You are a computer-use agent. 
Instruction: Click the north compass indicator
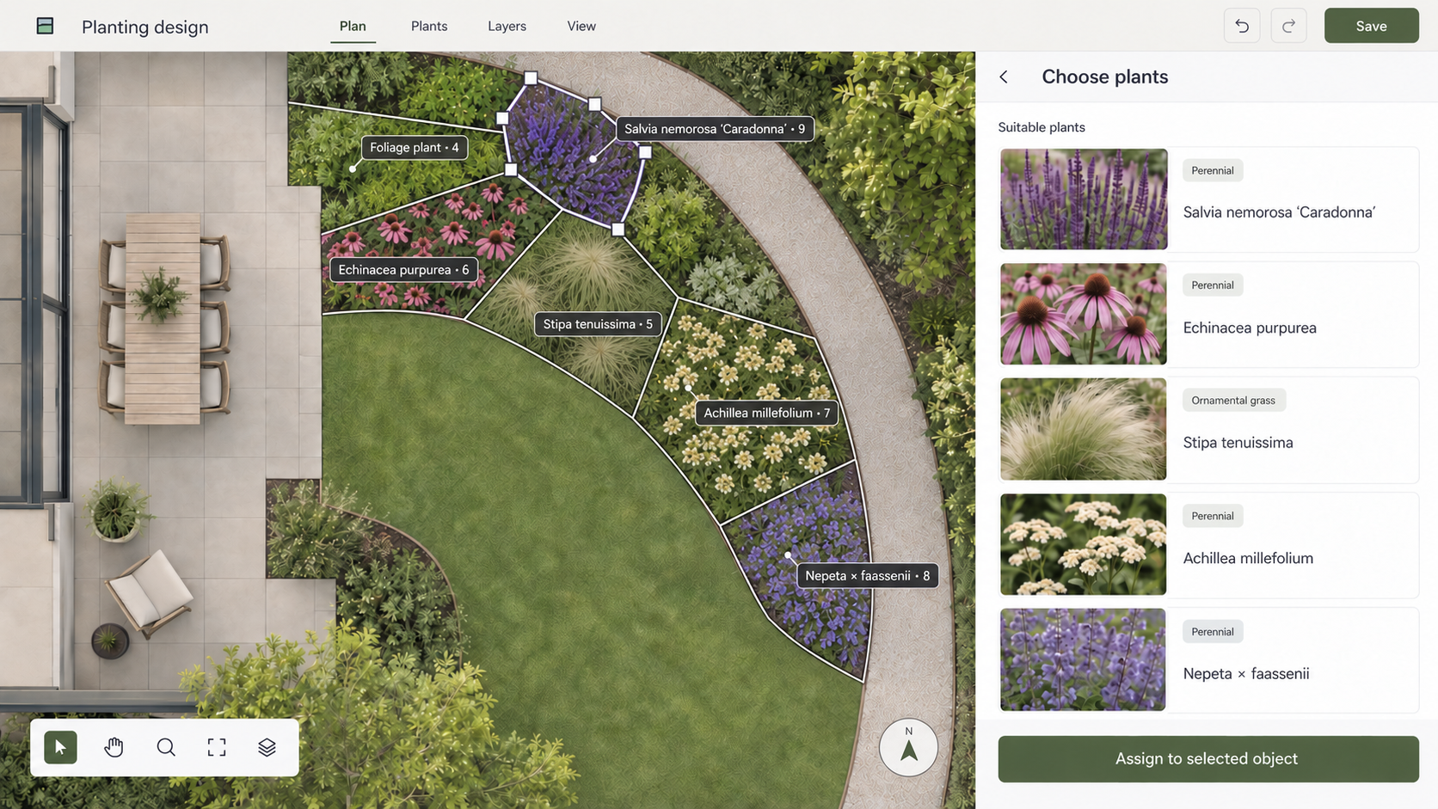tap(908, 747)
